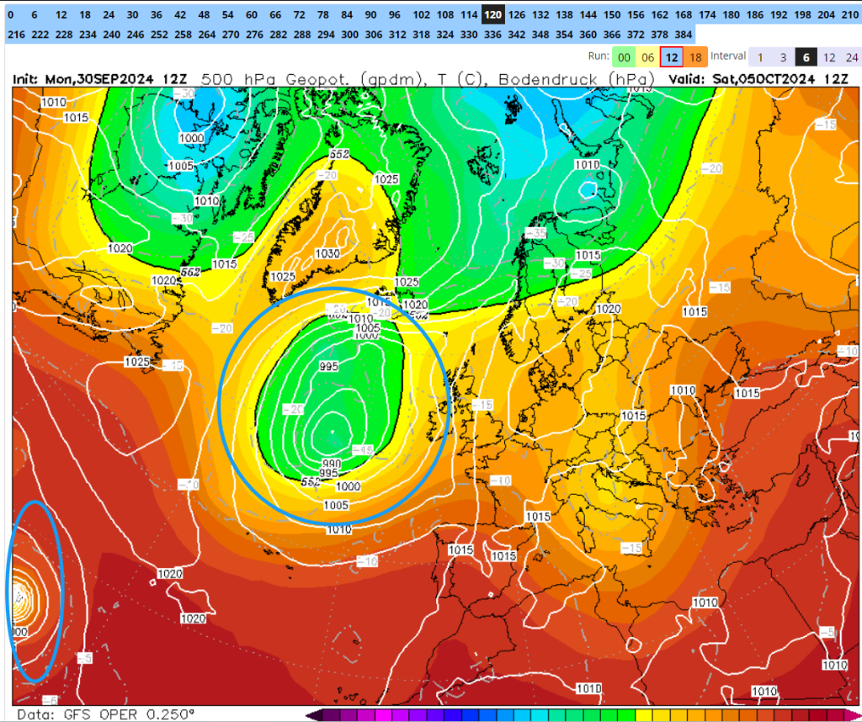The width and height of the screenshot is (862, 722).
Task: Select the active 6 hour interval
Action: click(806, 57)
